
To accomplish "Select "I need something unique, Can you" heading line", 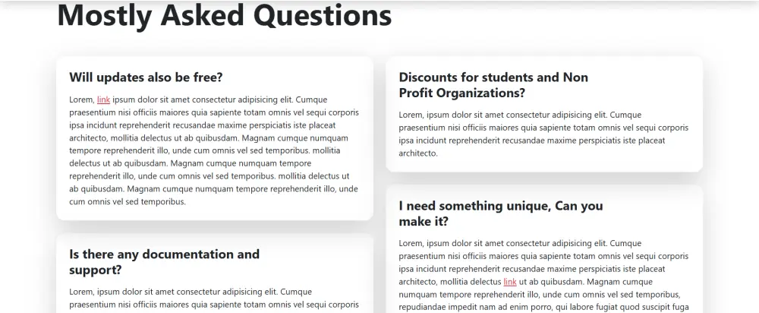I will click(500, 206).
